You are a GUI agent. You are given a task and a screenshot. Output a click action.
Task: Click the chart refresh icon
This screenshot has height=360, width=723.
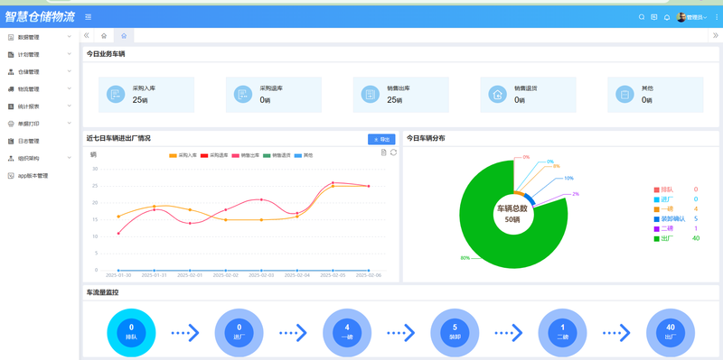click(393, 152)
